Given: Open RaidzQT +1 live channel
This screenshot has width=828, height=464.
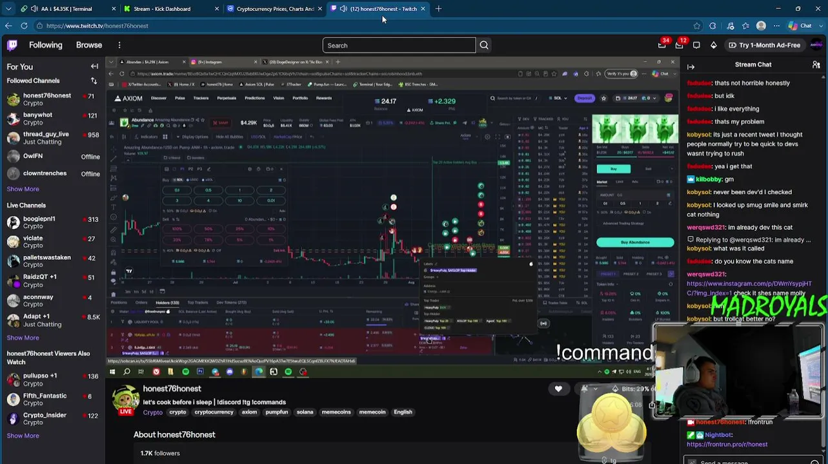Looking at the screenshot, I should click(53, 280).
